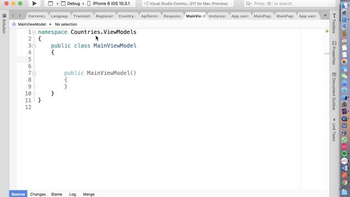Switch to the Language tab
Image resolution: width=350 pixels, height=197 pixels.
[x=60, y=16]
